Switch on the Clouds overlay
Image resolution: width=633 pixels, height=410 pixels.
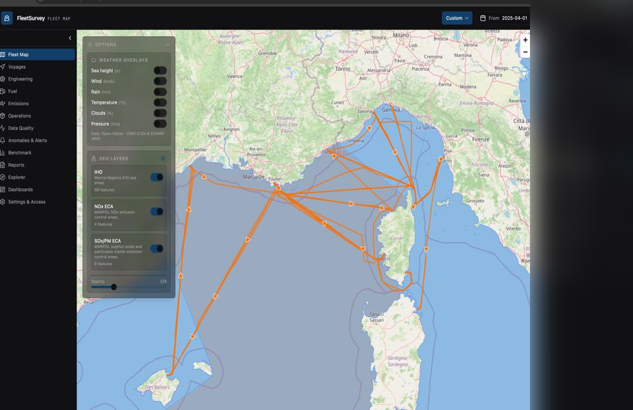point(160,113)
